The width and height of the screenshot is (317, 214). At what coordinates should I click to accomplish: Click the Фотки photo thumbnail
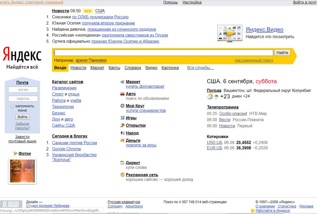(22, 171)
